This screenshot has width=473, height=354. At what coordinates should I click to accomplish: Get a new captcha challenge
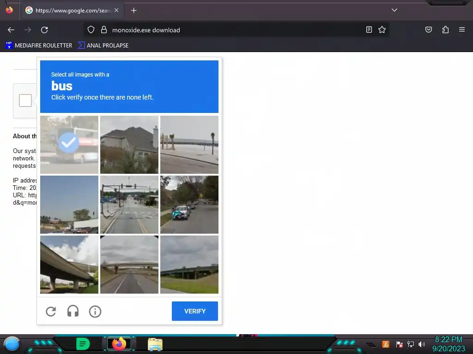(51, 311)
